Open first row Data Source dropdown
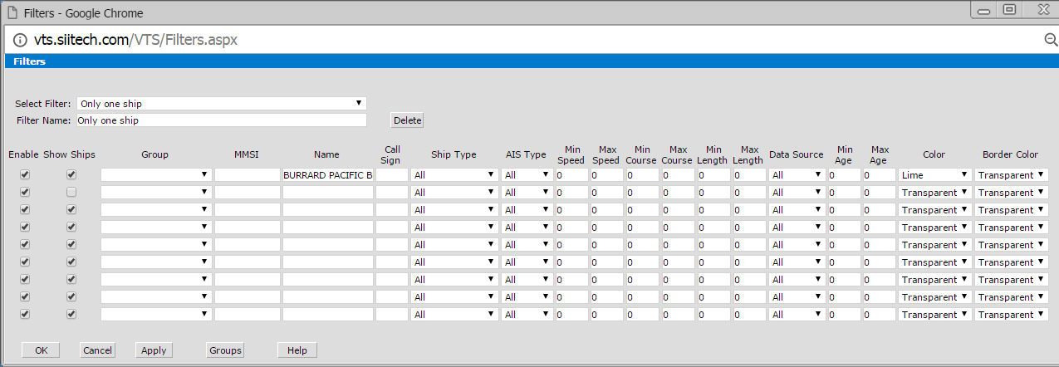This screenshot has height=367, width=1059. coord(796,175)
